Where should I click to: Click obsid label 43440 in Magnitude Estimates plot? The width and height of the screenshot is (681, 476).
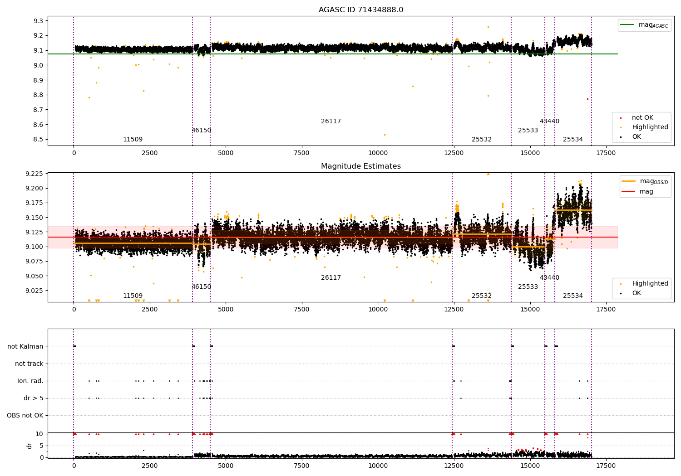point(549,278)
